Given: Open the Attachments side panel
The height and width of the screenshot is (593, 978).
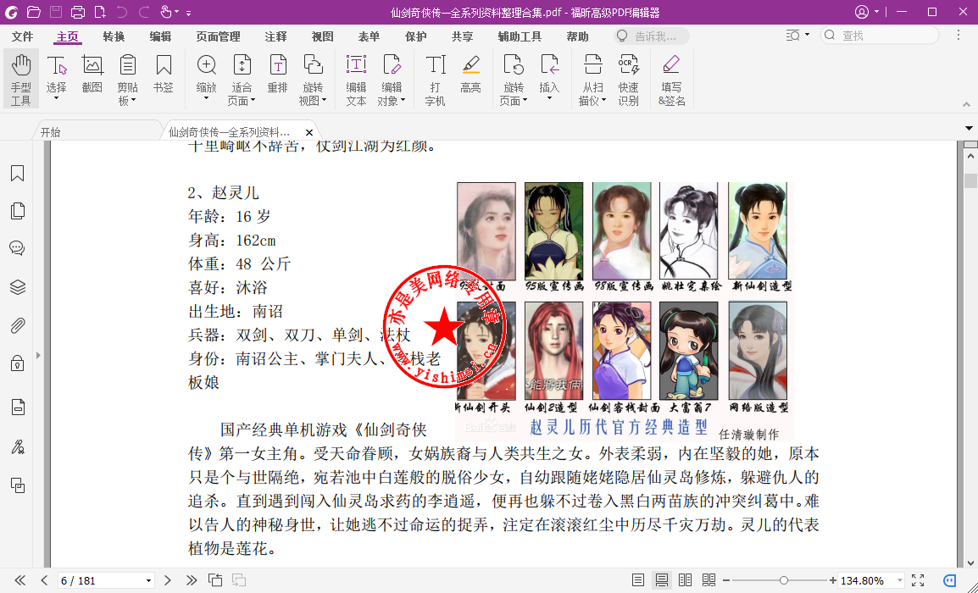Looking at the screenshot, I should pyautogui.click(x=18, y=324).
